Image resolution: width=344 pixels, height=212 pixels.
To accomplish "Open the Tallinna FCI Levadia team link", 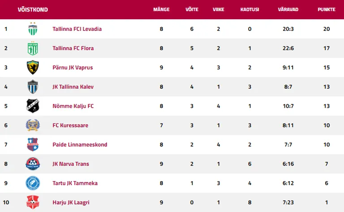I will click(77, 29).
